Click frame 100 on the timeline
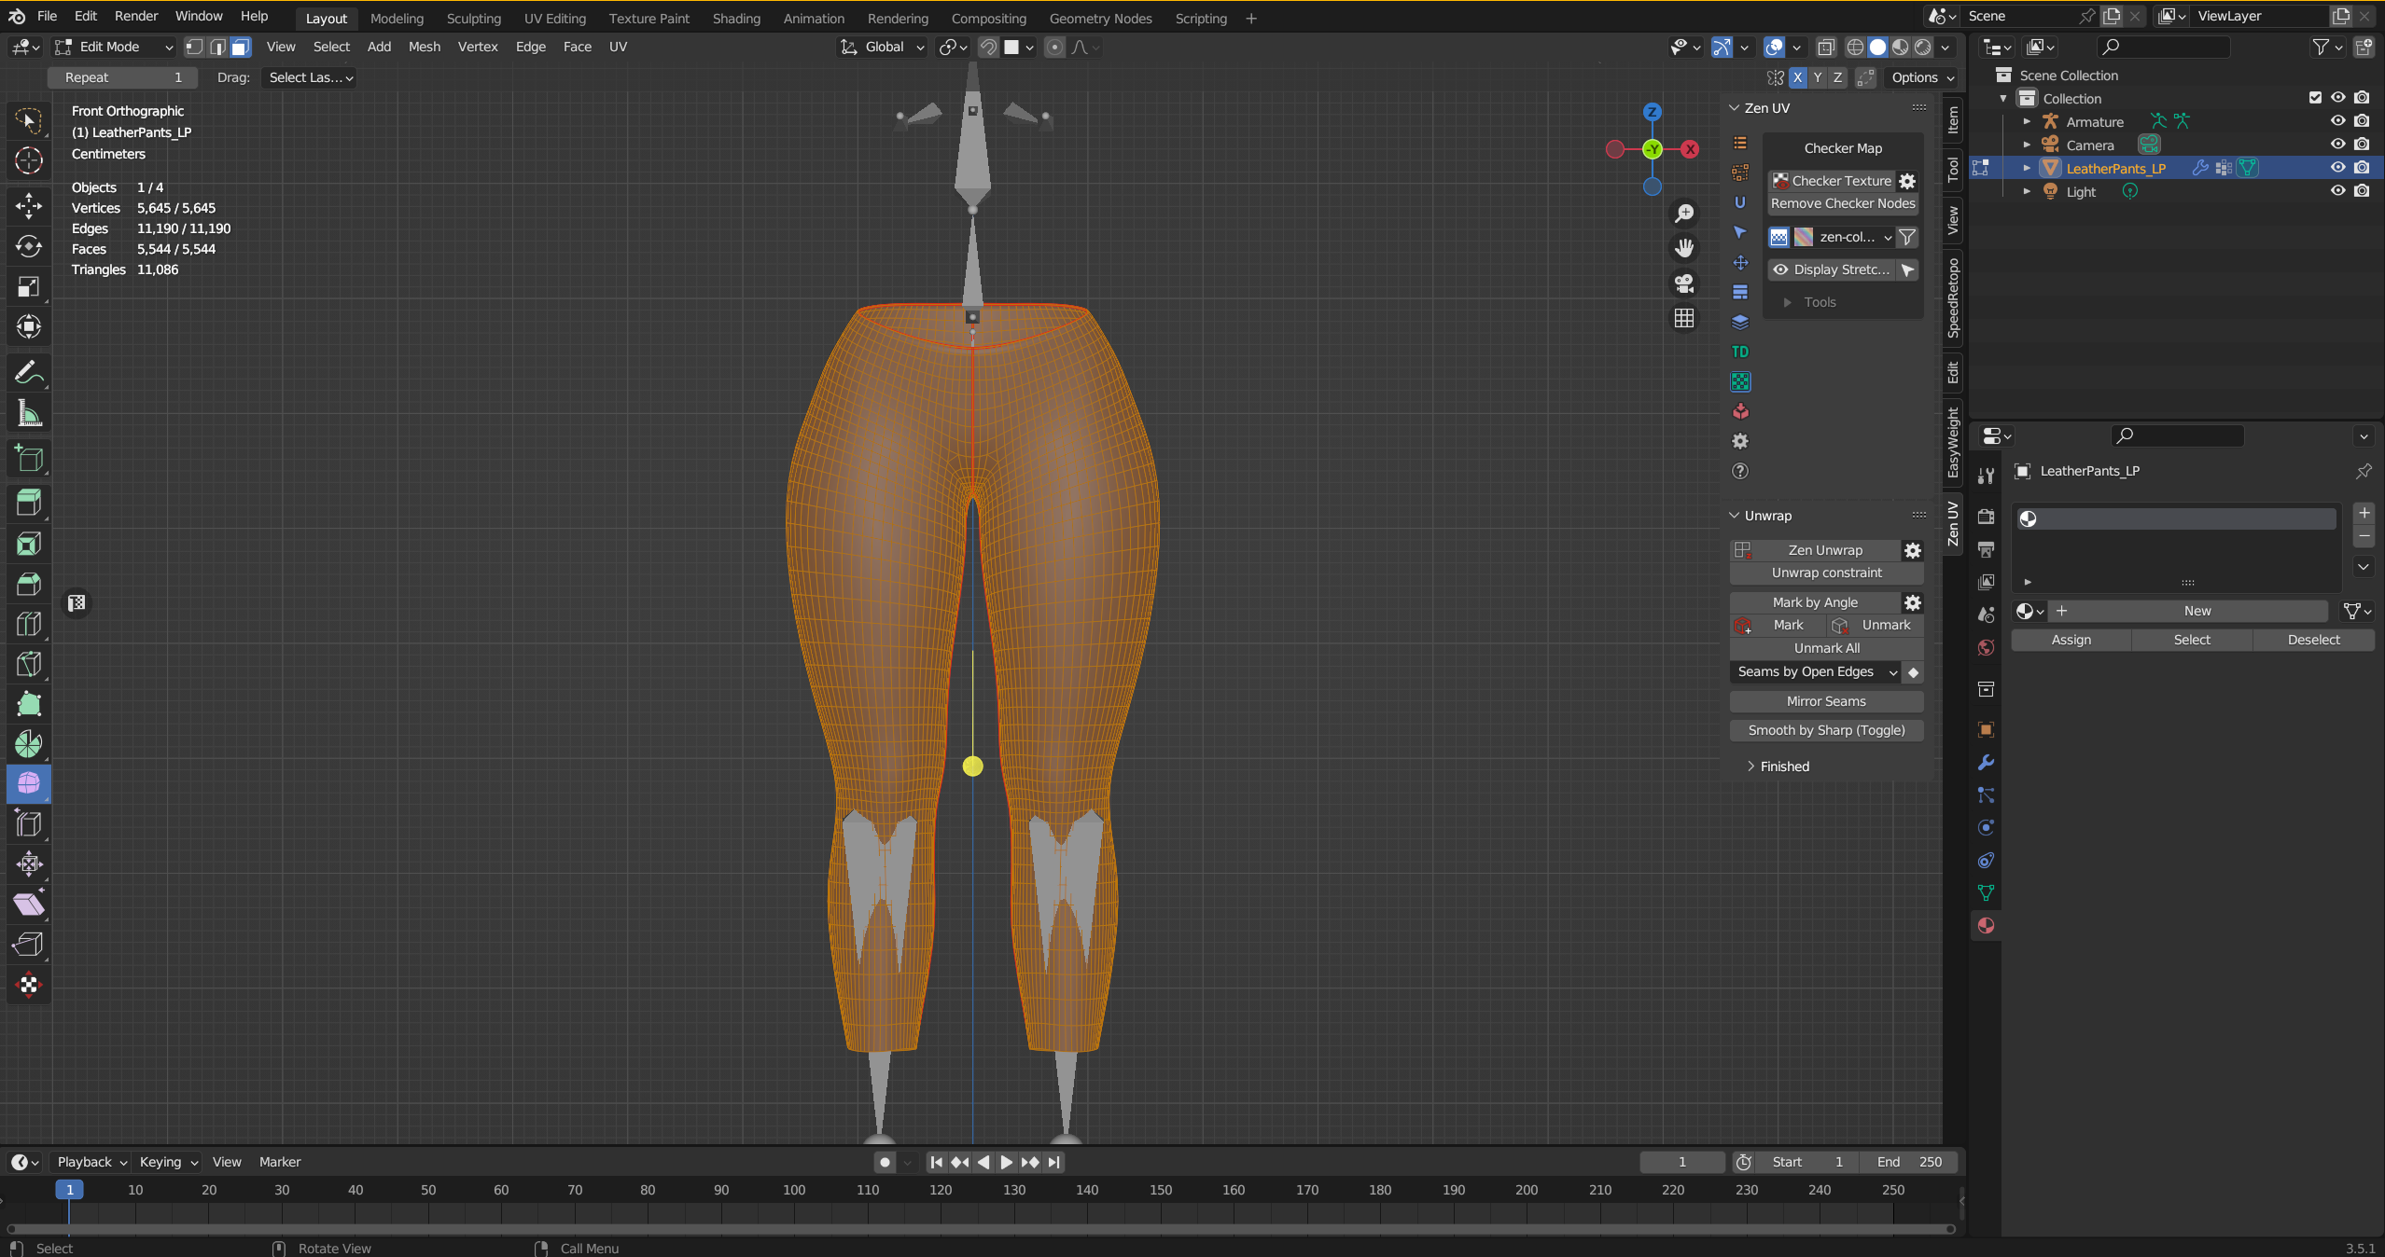Viewport: 2385px width, 1257px height. tap(794, 1190)
